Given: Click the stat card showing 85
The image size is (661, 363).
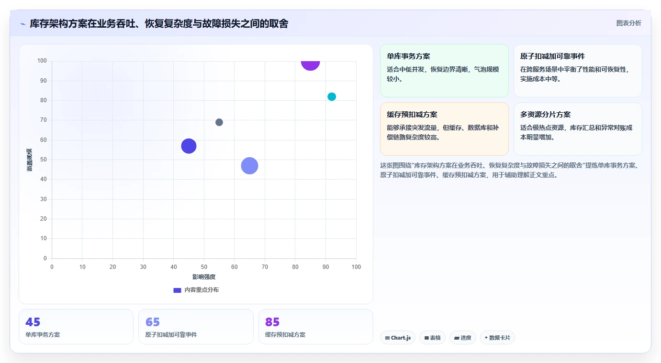Looking at the screenshot, I should coord(316,327).
